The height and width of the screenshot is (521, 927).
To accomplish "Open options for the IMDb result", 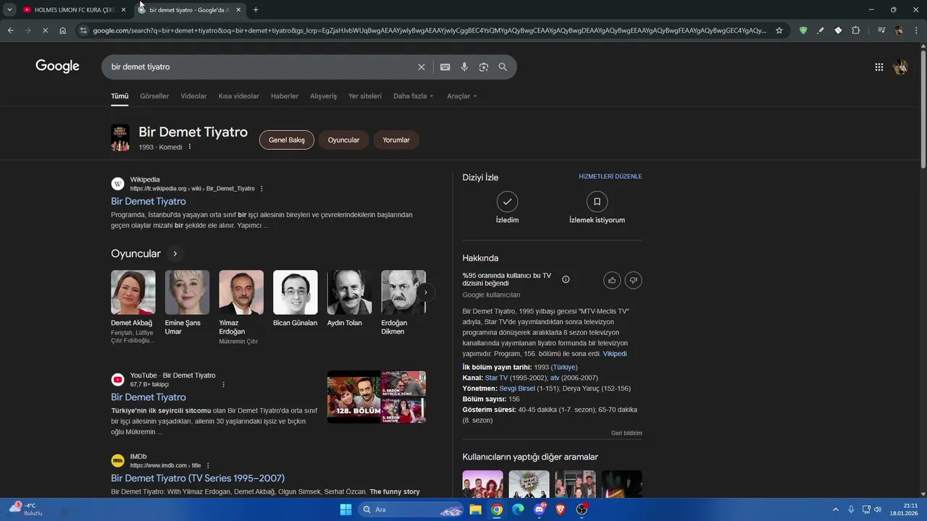I will 208,465.
